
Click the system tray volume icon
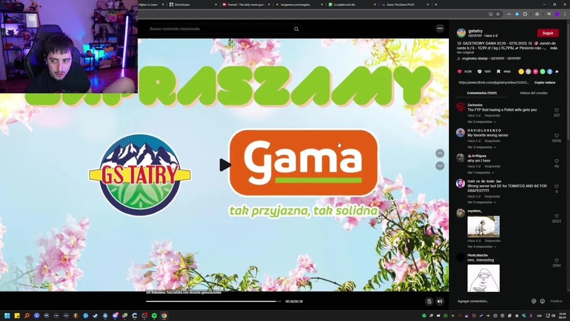[554, 316]
